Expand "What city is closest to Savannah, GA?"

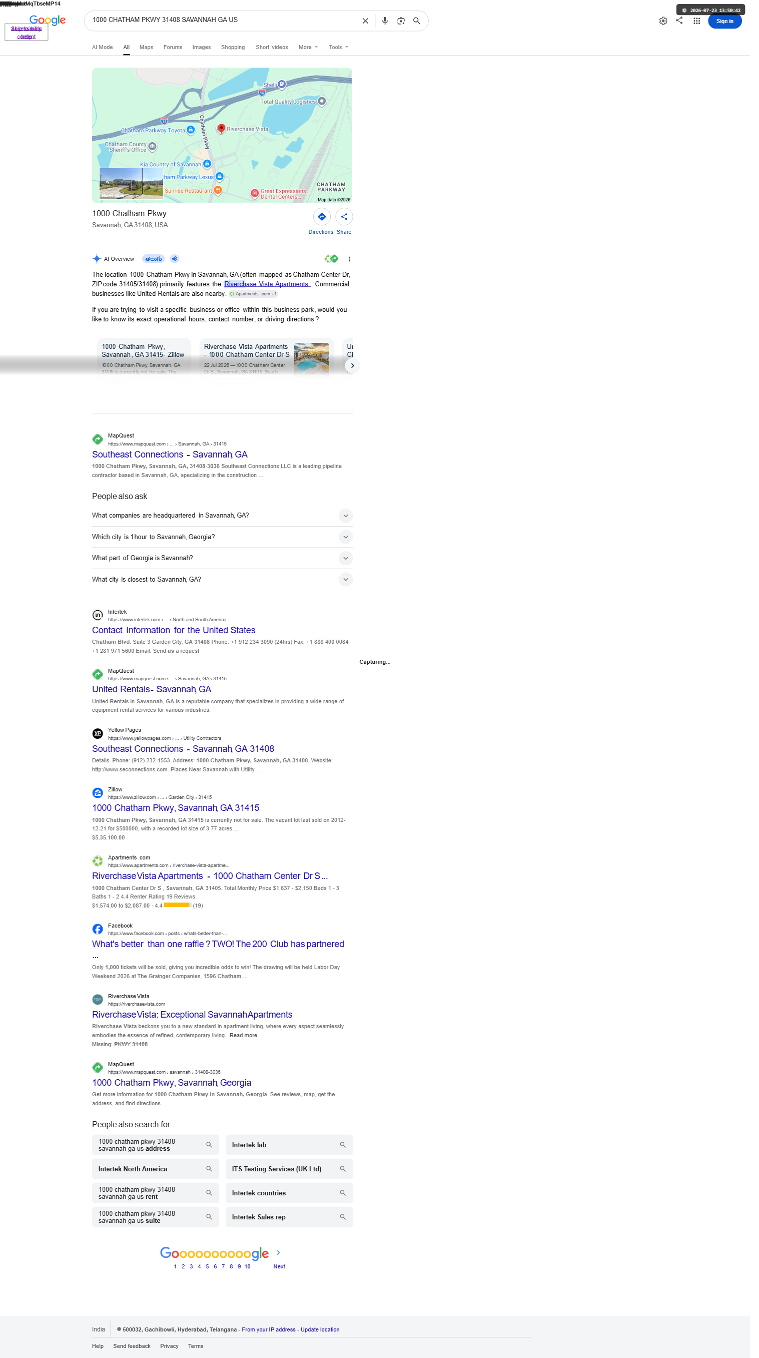click(x=223, y=580)
